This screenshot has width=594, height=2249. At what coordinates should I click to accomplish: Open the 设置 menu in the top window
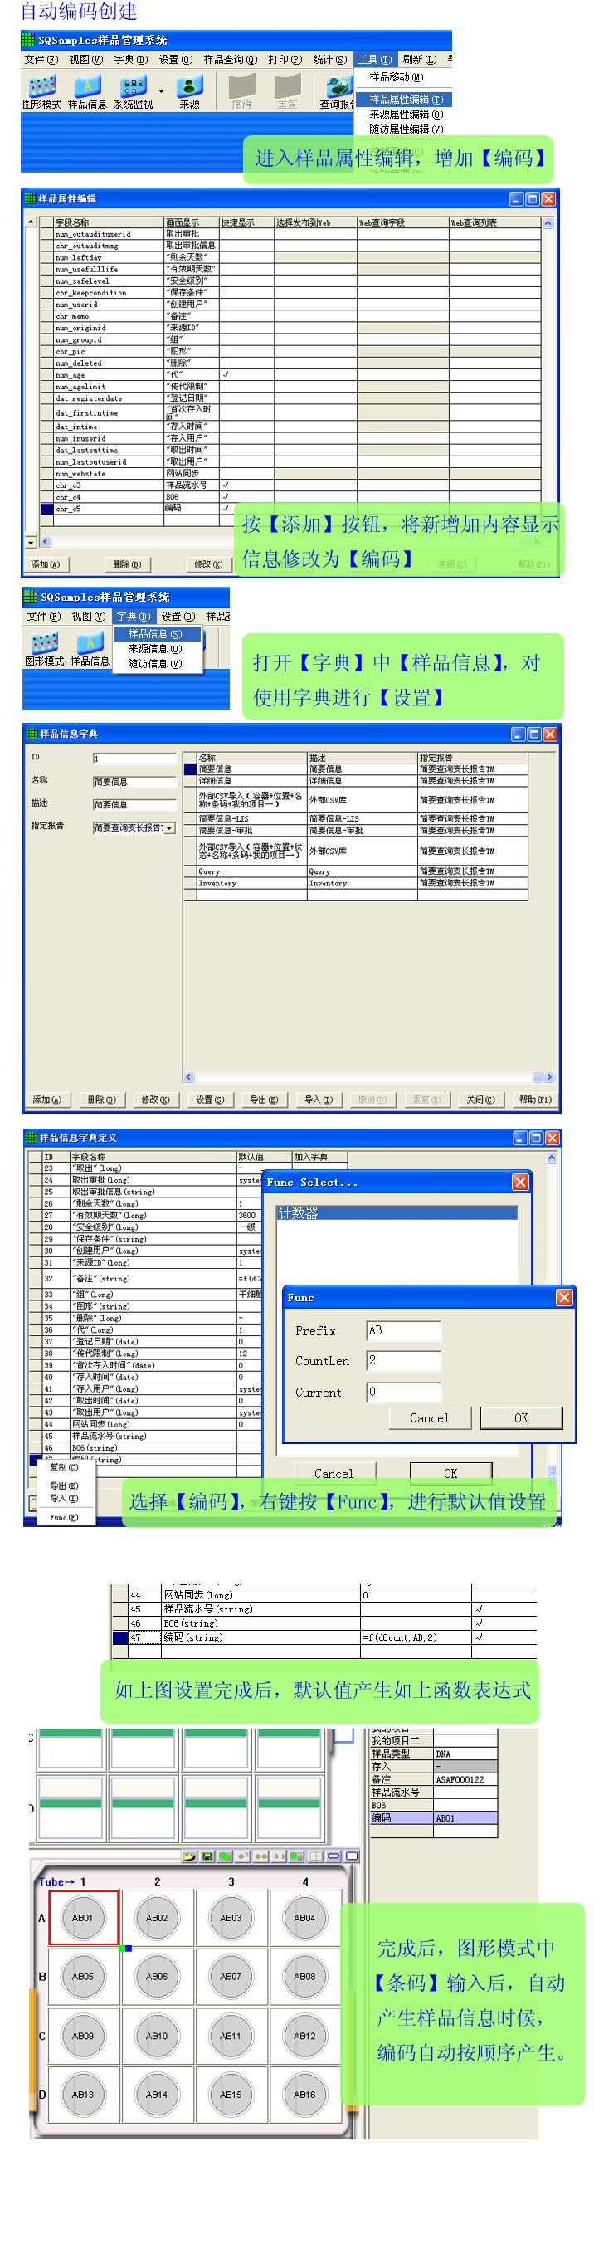pos(175,60)
